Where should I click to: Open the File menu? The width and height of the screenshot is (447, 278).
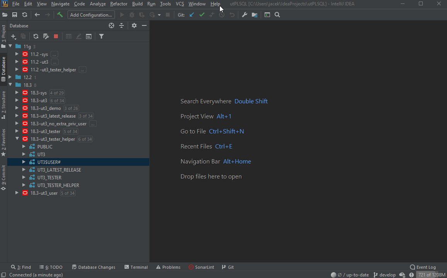pyautogui.click(x=16, y=4)
